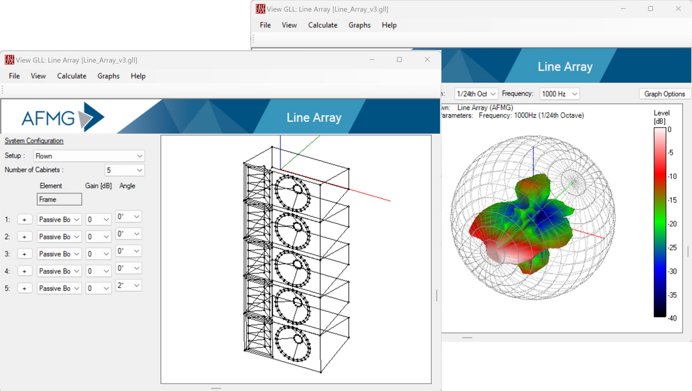Open the Setup dropdown showing Flown
Image resolution: width=692 pixels, height=391 pixels.
[x=88, y=155]
